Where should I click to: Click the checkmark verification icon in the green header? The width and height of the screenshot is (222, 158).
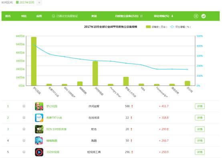click(53, 16)
